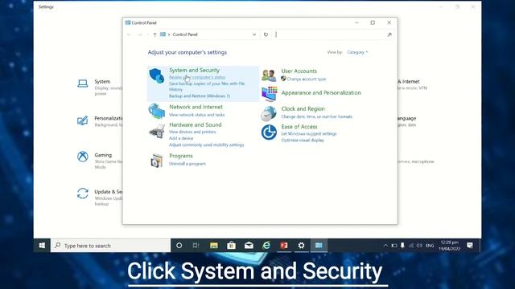Expand the View by Category dropdown
This screenshot has width=515, height=289.
point(357,52)
